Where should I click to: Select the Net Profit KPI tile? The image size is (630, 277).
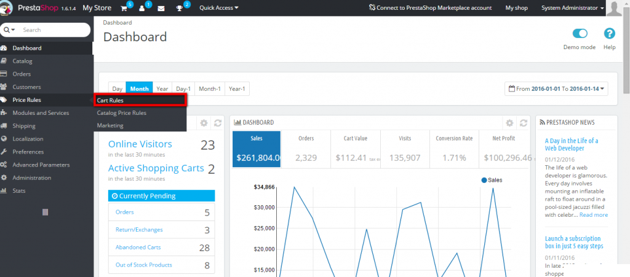click(x=504, y=149)
